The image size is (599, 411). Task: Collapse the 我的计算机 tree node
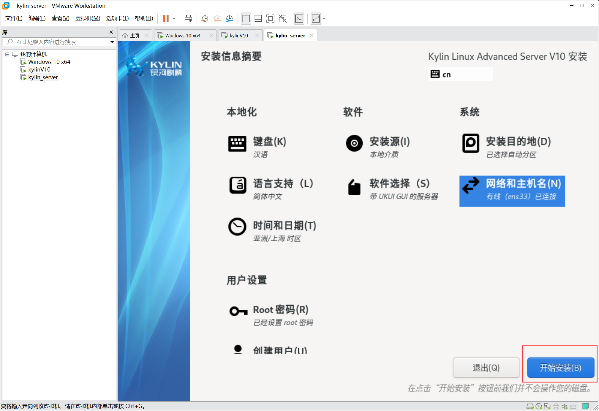[7, 54]
